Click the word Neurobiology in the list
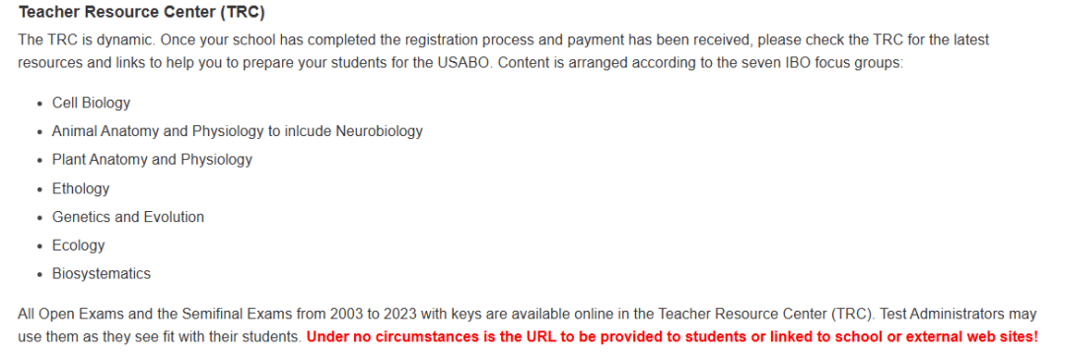The image size is (1065, 360). coord(379,132)
